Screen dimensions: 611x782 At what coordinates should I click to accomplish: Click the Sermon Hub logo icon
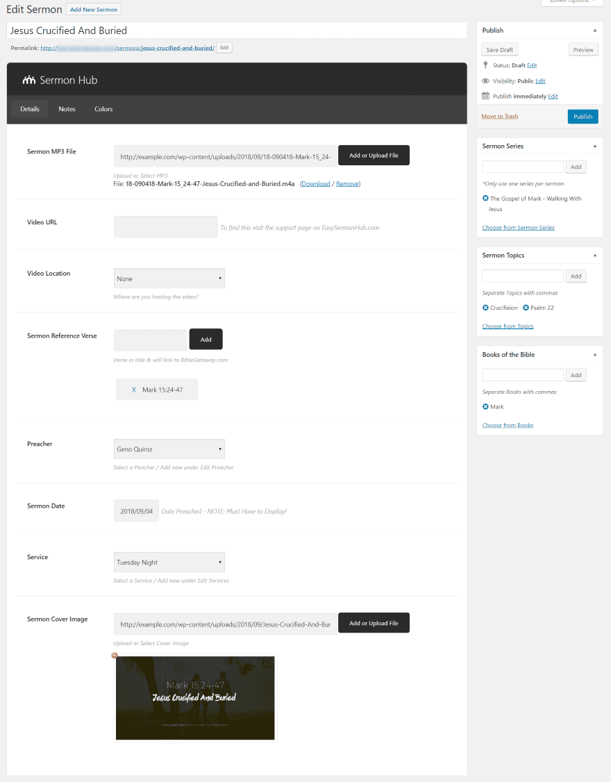[29, 80]
